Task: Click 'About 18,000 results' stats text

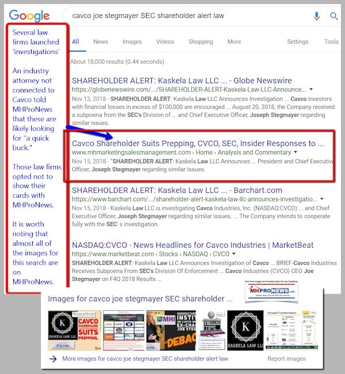Action: [x=117, y=61]
